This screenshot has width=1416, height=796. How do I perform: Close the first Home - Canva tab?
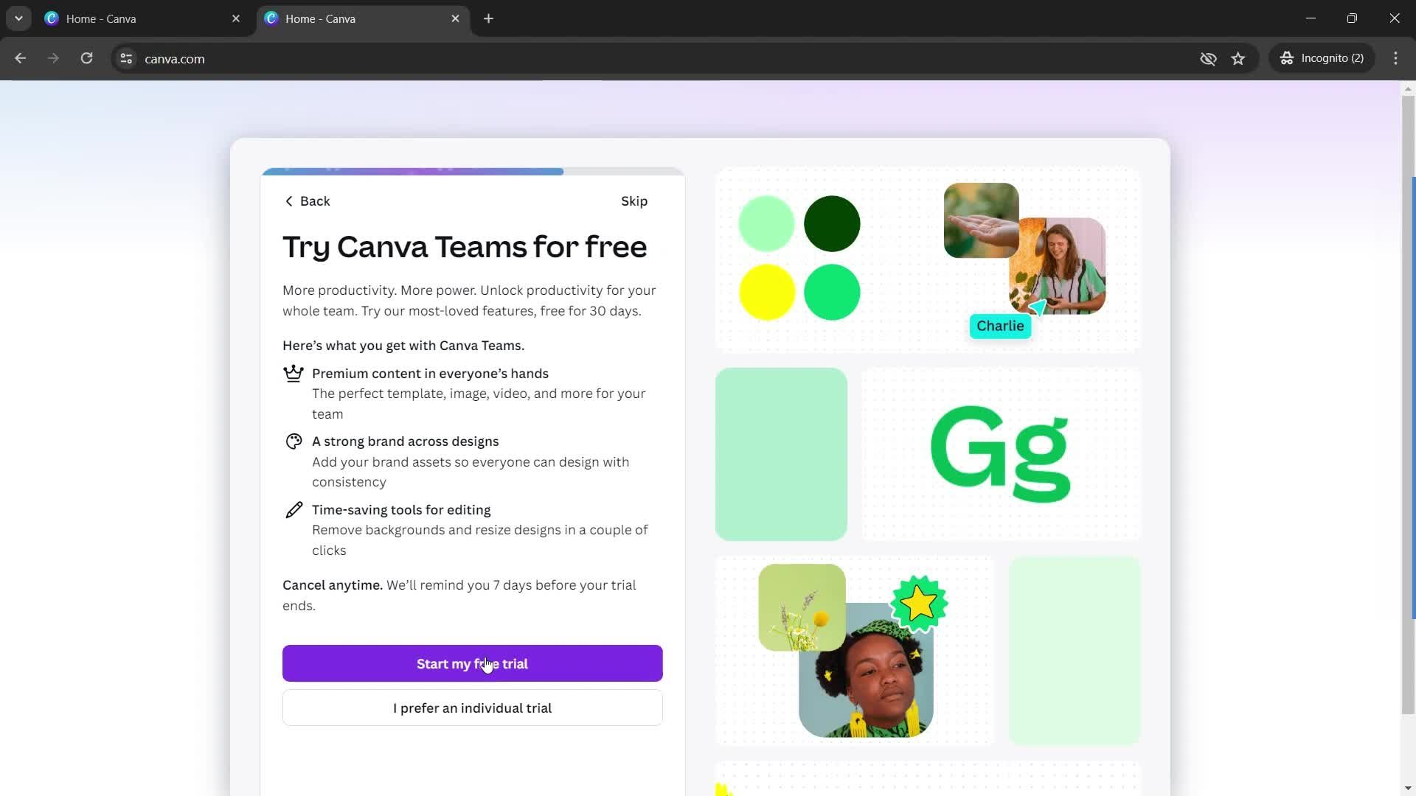click(x=236, y=18)
